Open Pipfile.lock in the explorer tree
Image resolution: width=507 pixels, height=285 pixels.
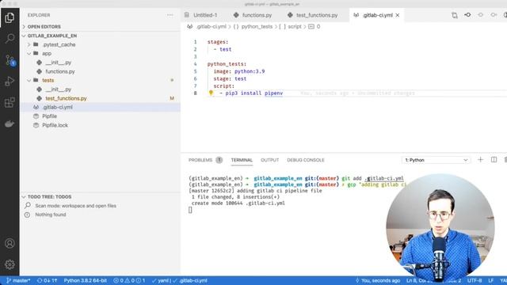(x=101, y=125)
